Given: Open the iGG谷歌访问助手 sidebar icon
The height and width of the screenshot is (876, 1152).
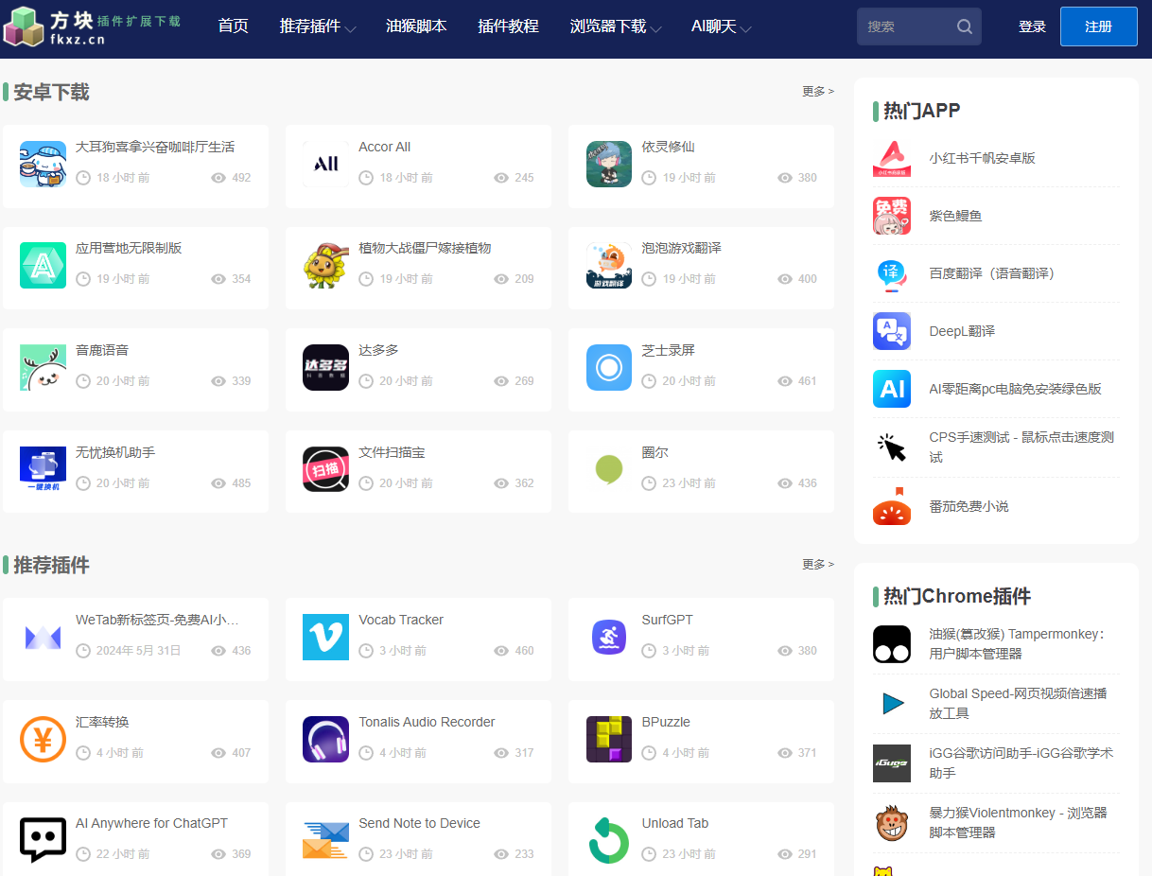Looking at the screenshot, I should (x=892, y=763).
